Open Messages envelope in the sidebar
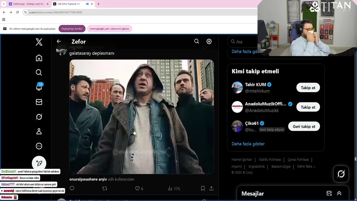Image resolution: width=357 pixels, height=201 pixels. tap(39, 102)
